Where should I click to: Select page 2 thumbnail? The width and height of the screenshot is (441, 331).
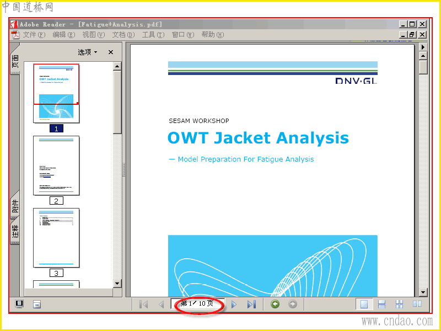[x=56, y=165]
